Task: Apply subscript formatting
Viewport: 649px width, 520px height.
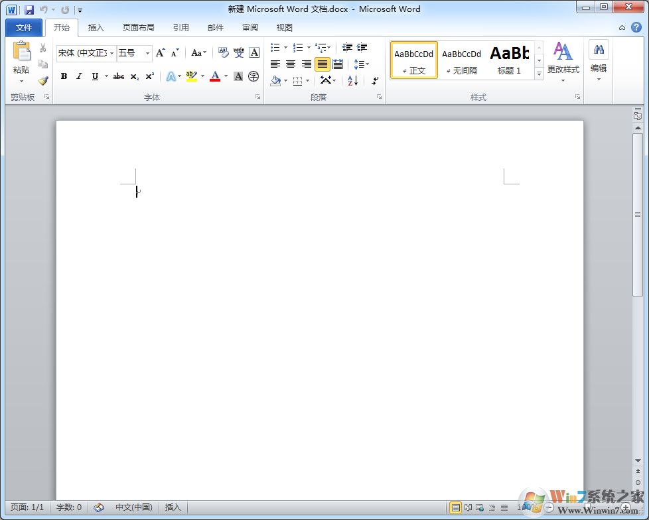Action: 133,76
